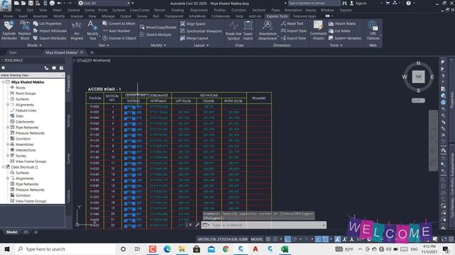Click Import Style in Dimension panel
The image size is (455, 255).
pyautogui.click(x=294, y=30)
